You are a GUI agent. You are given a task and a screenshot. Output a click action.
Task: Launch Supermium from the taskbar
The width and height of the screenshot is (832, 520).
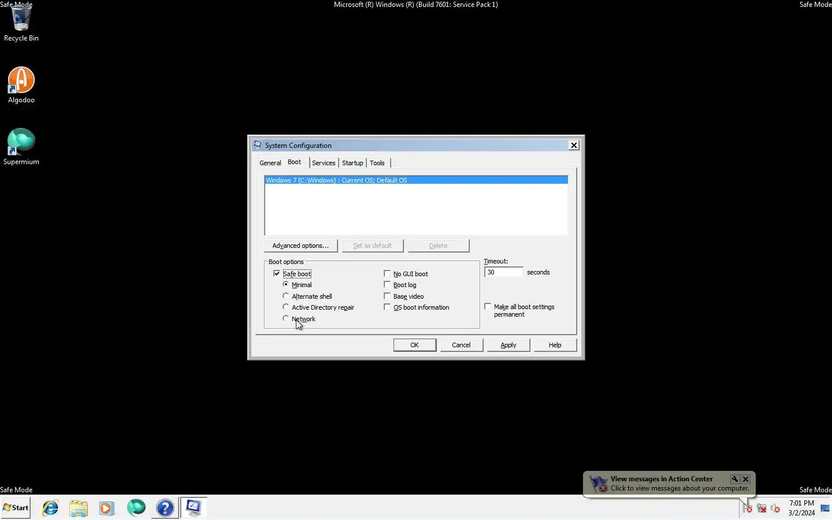136,508
